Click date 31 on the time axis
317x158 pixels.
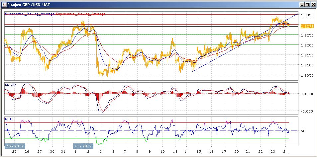[x=63, y=152]
